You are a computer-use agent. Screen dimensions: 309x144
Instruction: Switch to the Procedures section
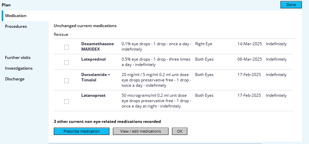pos(16,26)
